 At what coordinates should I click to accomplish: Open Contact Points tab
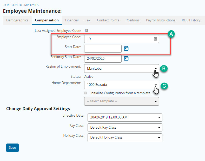point(108,20)
